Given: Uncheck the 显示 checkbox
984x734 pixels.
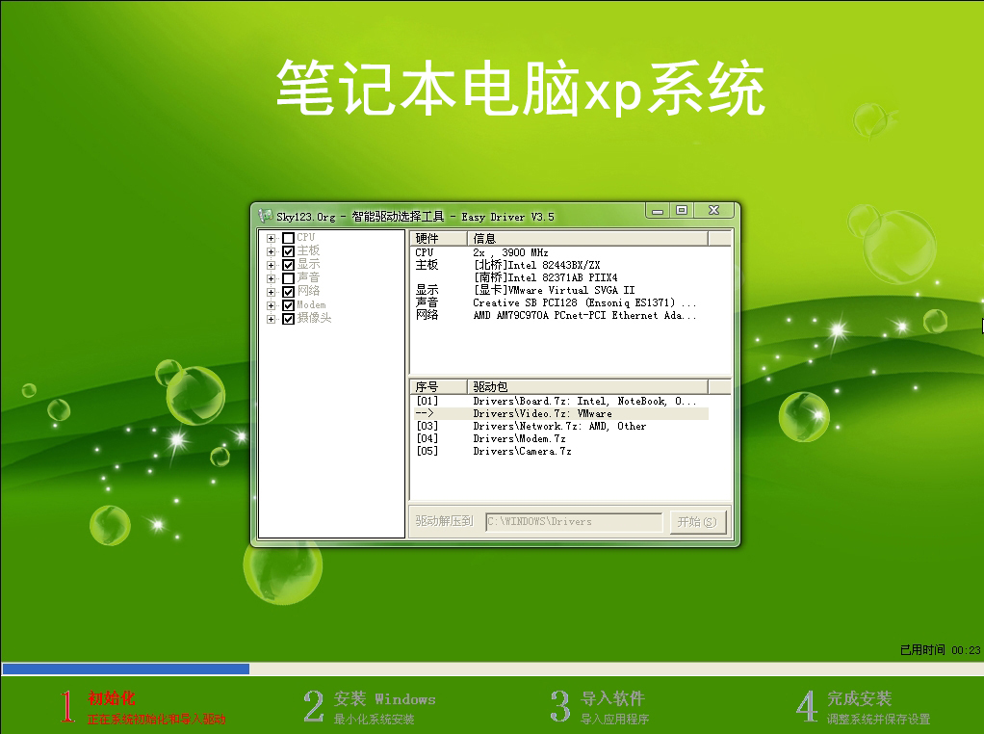Looking at the screenshot, I should click(288, 265).
